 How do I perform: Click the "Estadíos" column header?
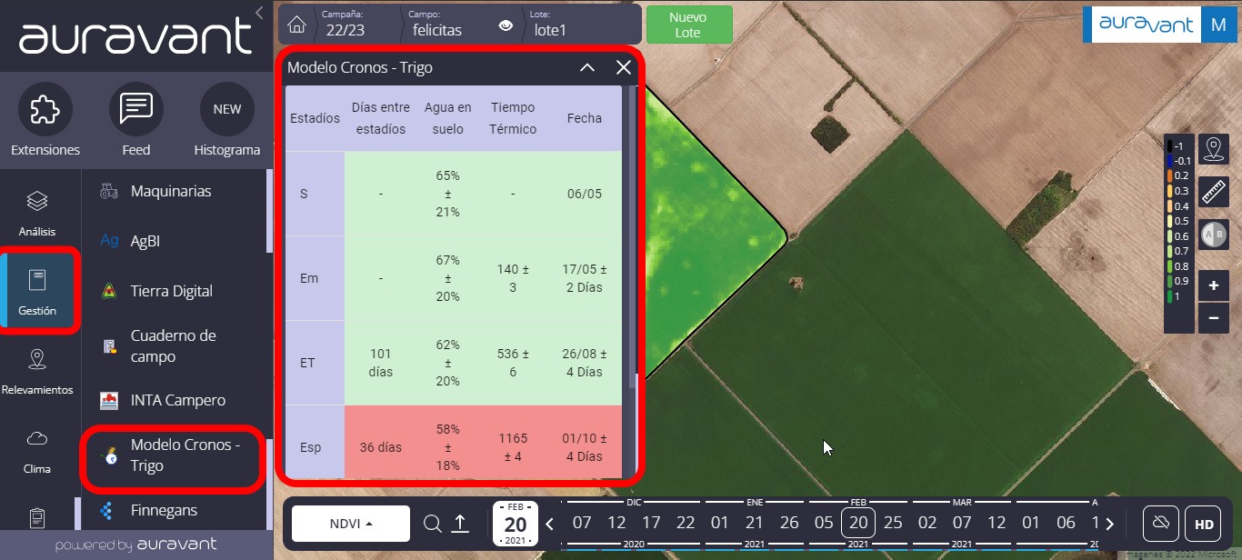pyautogui.click(x=315, y=118)
